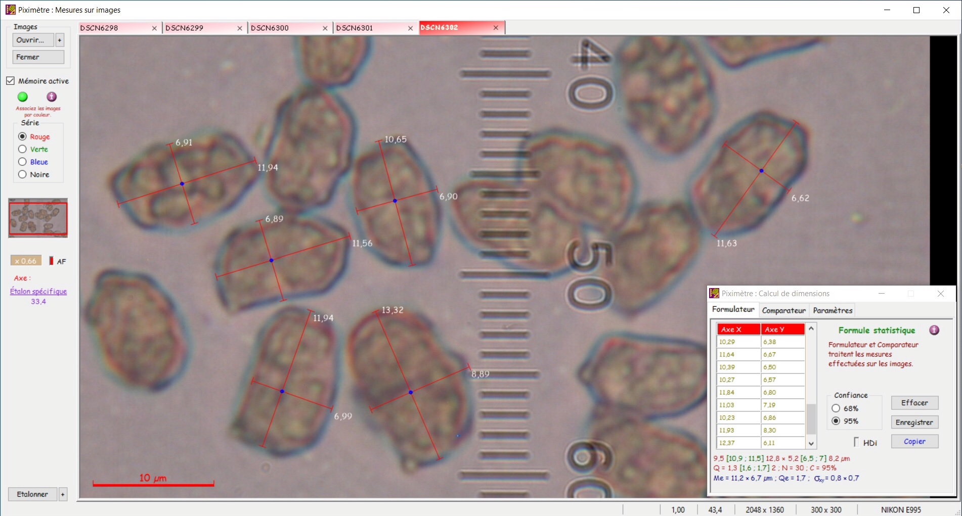
Task: Close the DSCN6298 image tab
Action: tap(154, 28)
